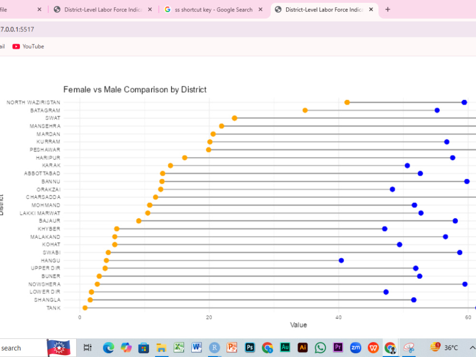Open Microsoft Edge from the taskbar
This screenshot has height=357, width=476.
(x=109, y=347)
